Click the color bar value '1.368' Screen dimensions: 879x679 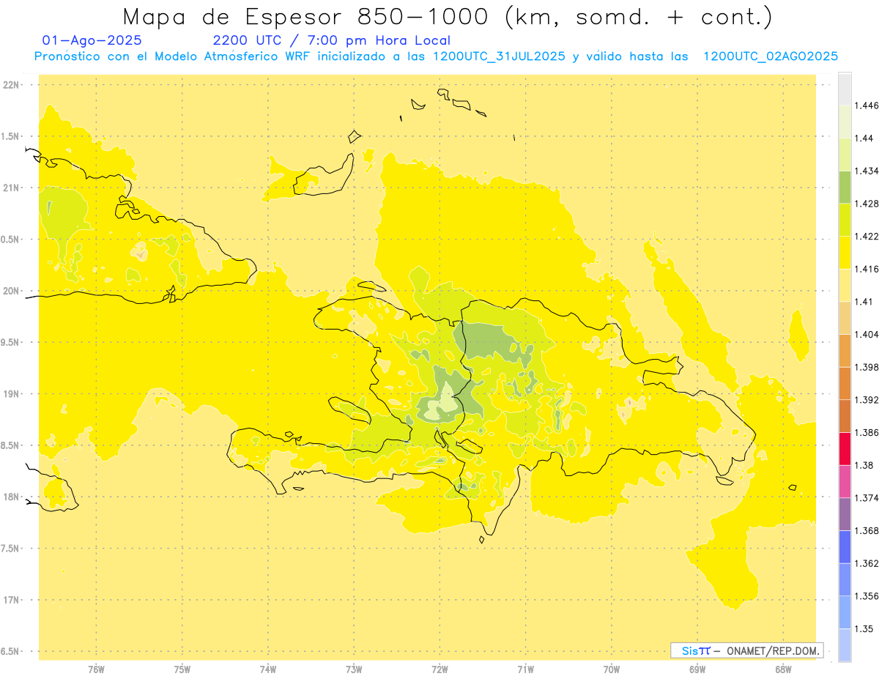point(867,530)
